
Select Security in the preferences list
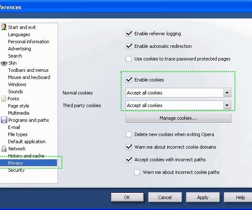pos(16,170)
